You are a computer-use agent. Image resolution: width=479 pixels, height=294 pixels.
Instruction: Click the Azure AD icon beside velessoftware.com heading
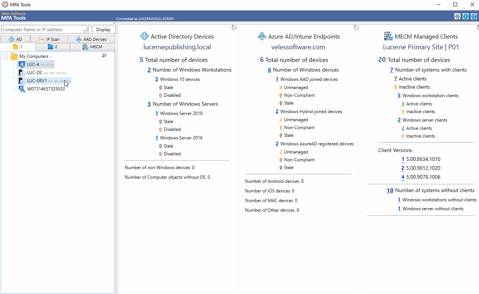(x=262, y=36)
